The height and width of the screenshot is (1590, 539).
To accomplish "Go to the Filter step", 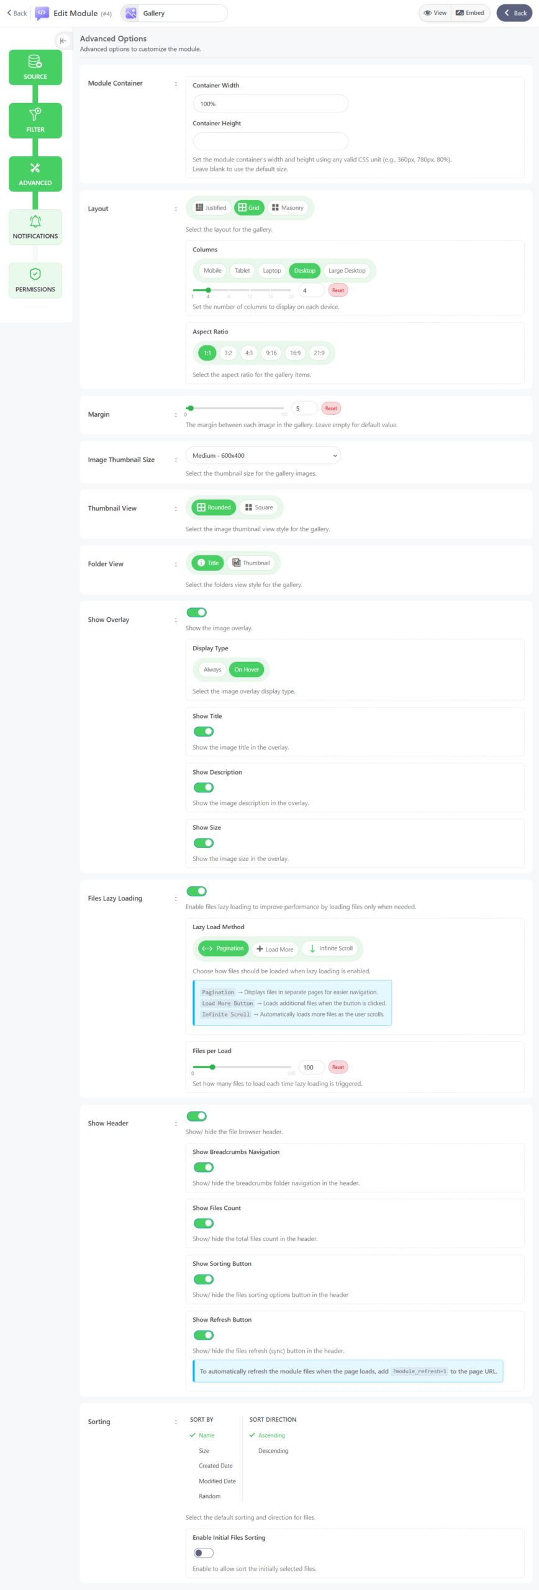I will coord(35,120).
